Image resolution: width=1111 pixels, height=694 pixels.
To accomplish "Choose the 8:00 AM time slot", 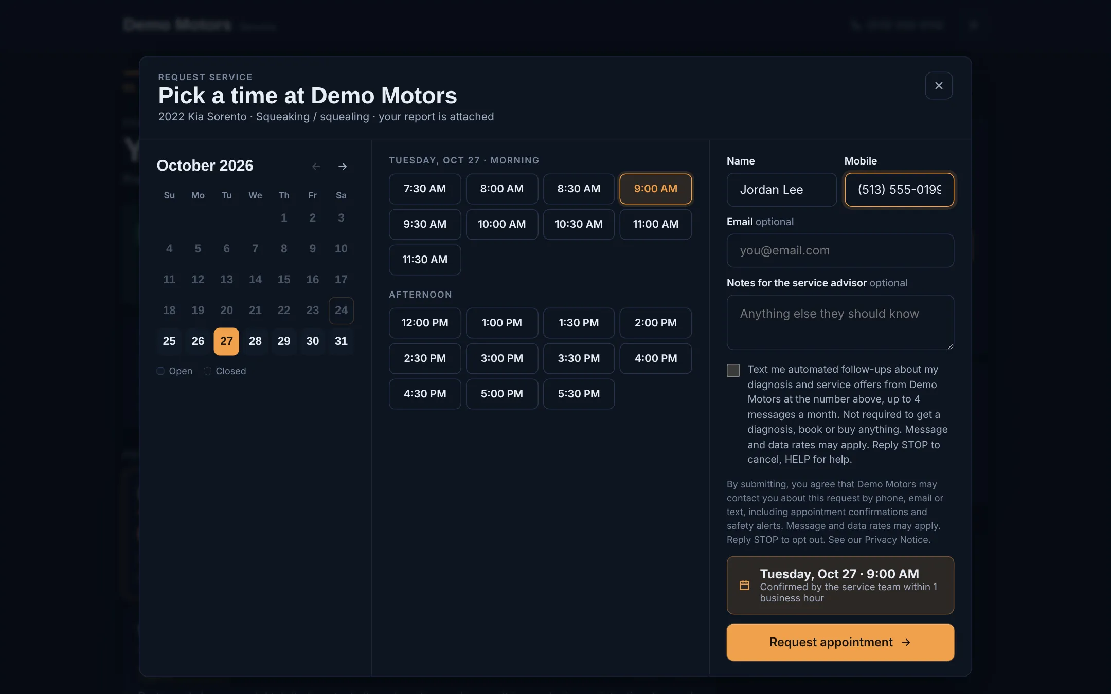I will point(502,189).
